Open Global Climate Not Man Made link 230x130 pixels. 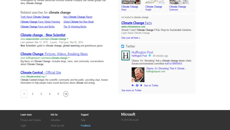click(78, 22)
